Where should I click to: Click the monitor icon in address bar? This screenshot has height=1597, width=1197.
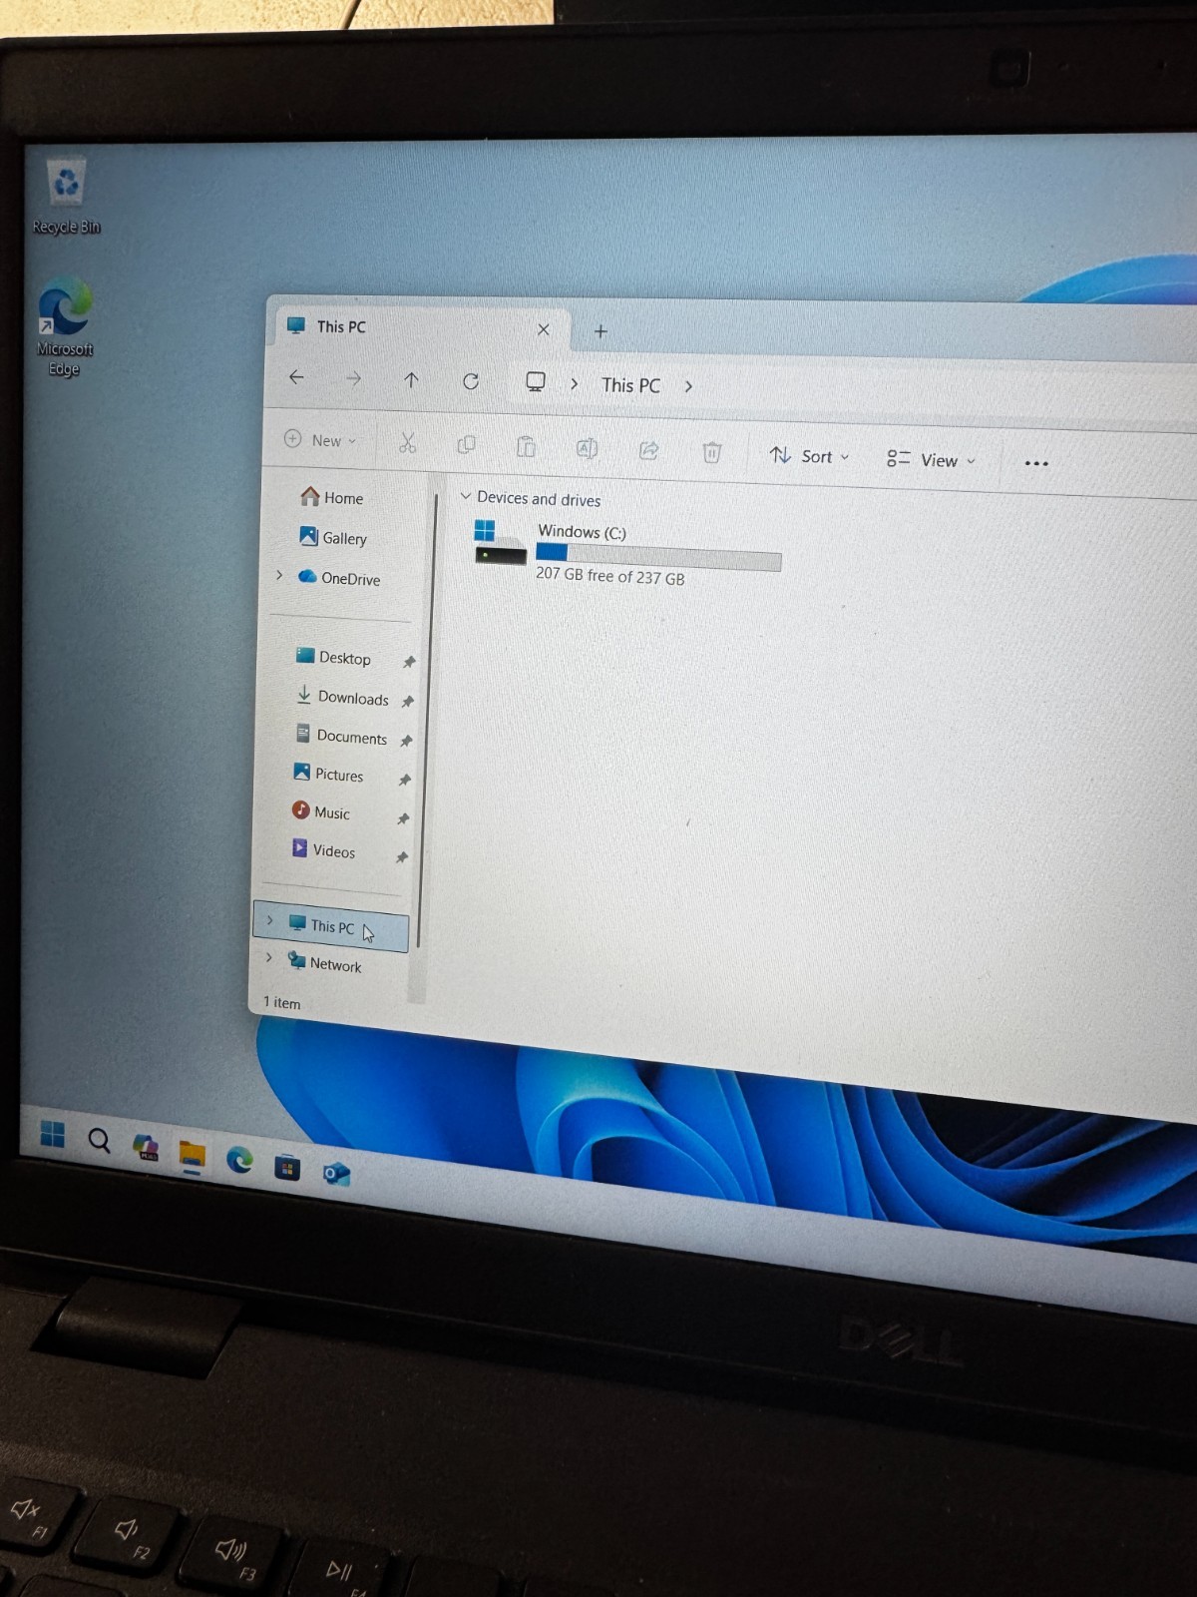tap(536, 382)
